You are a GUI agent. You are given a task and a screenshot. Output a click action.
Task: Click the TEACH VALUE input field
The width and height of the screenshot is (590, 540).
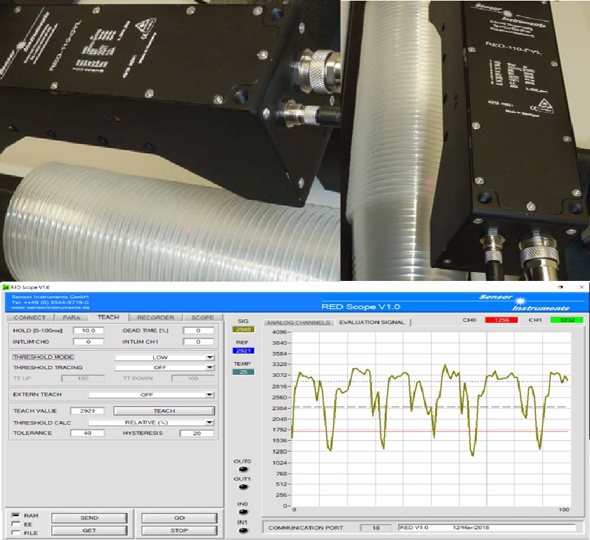88,411
